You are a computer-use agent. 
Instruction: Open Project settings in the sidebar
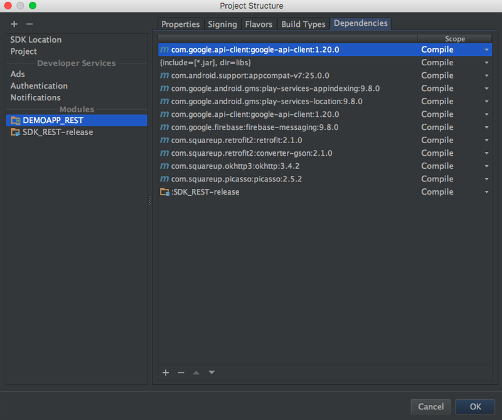pyautogui.click(x=24, y=51)
